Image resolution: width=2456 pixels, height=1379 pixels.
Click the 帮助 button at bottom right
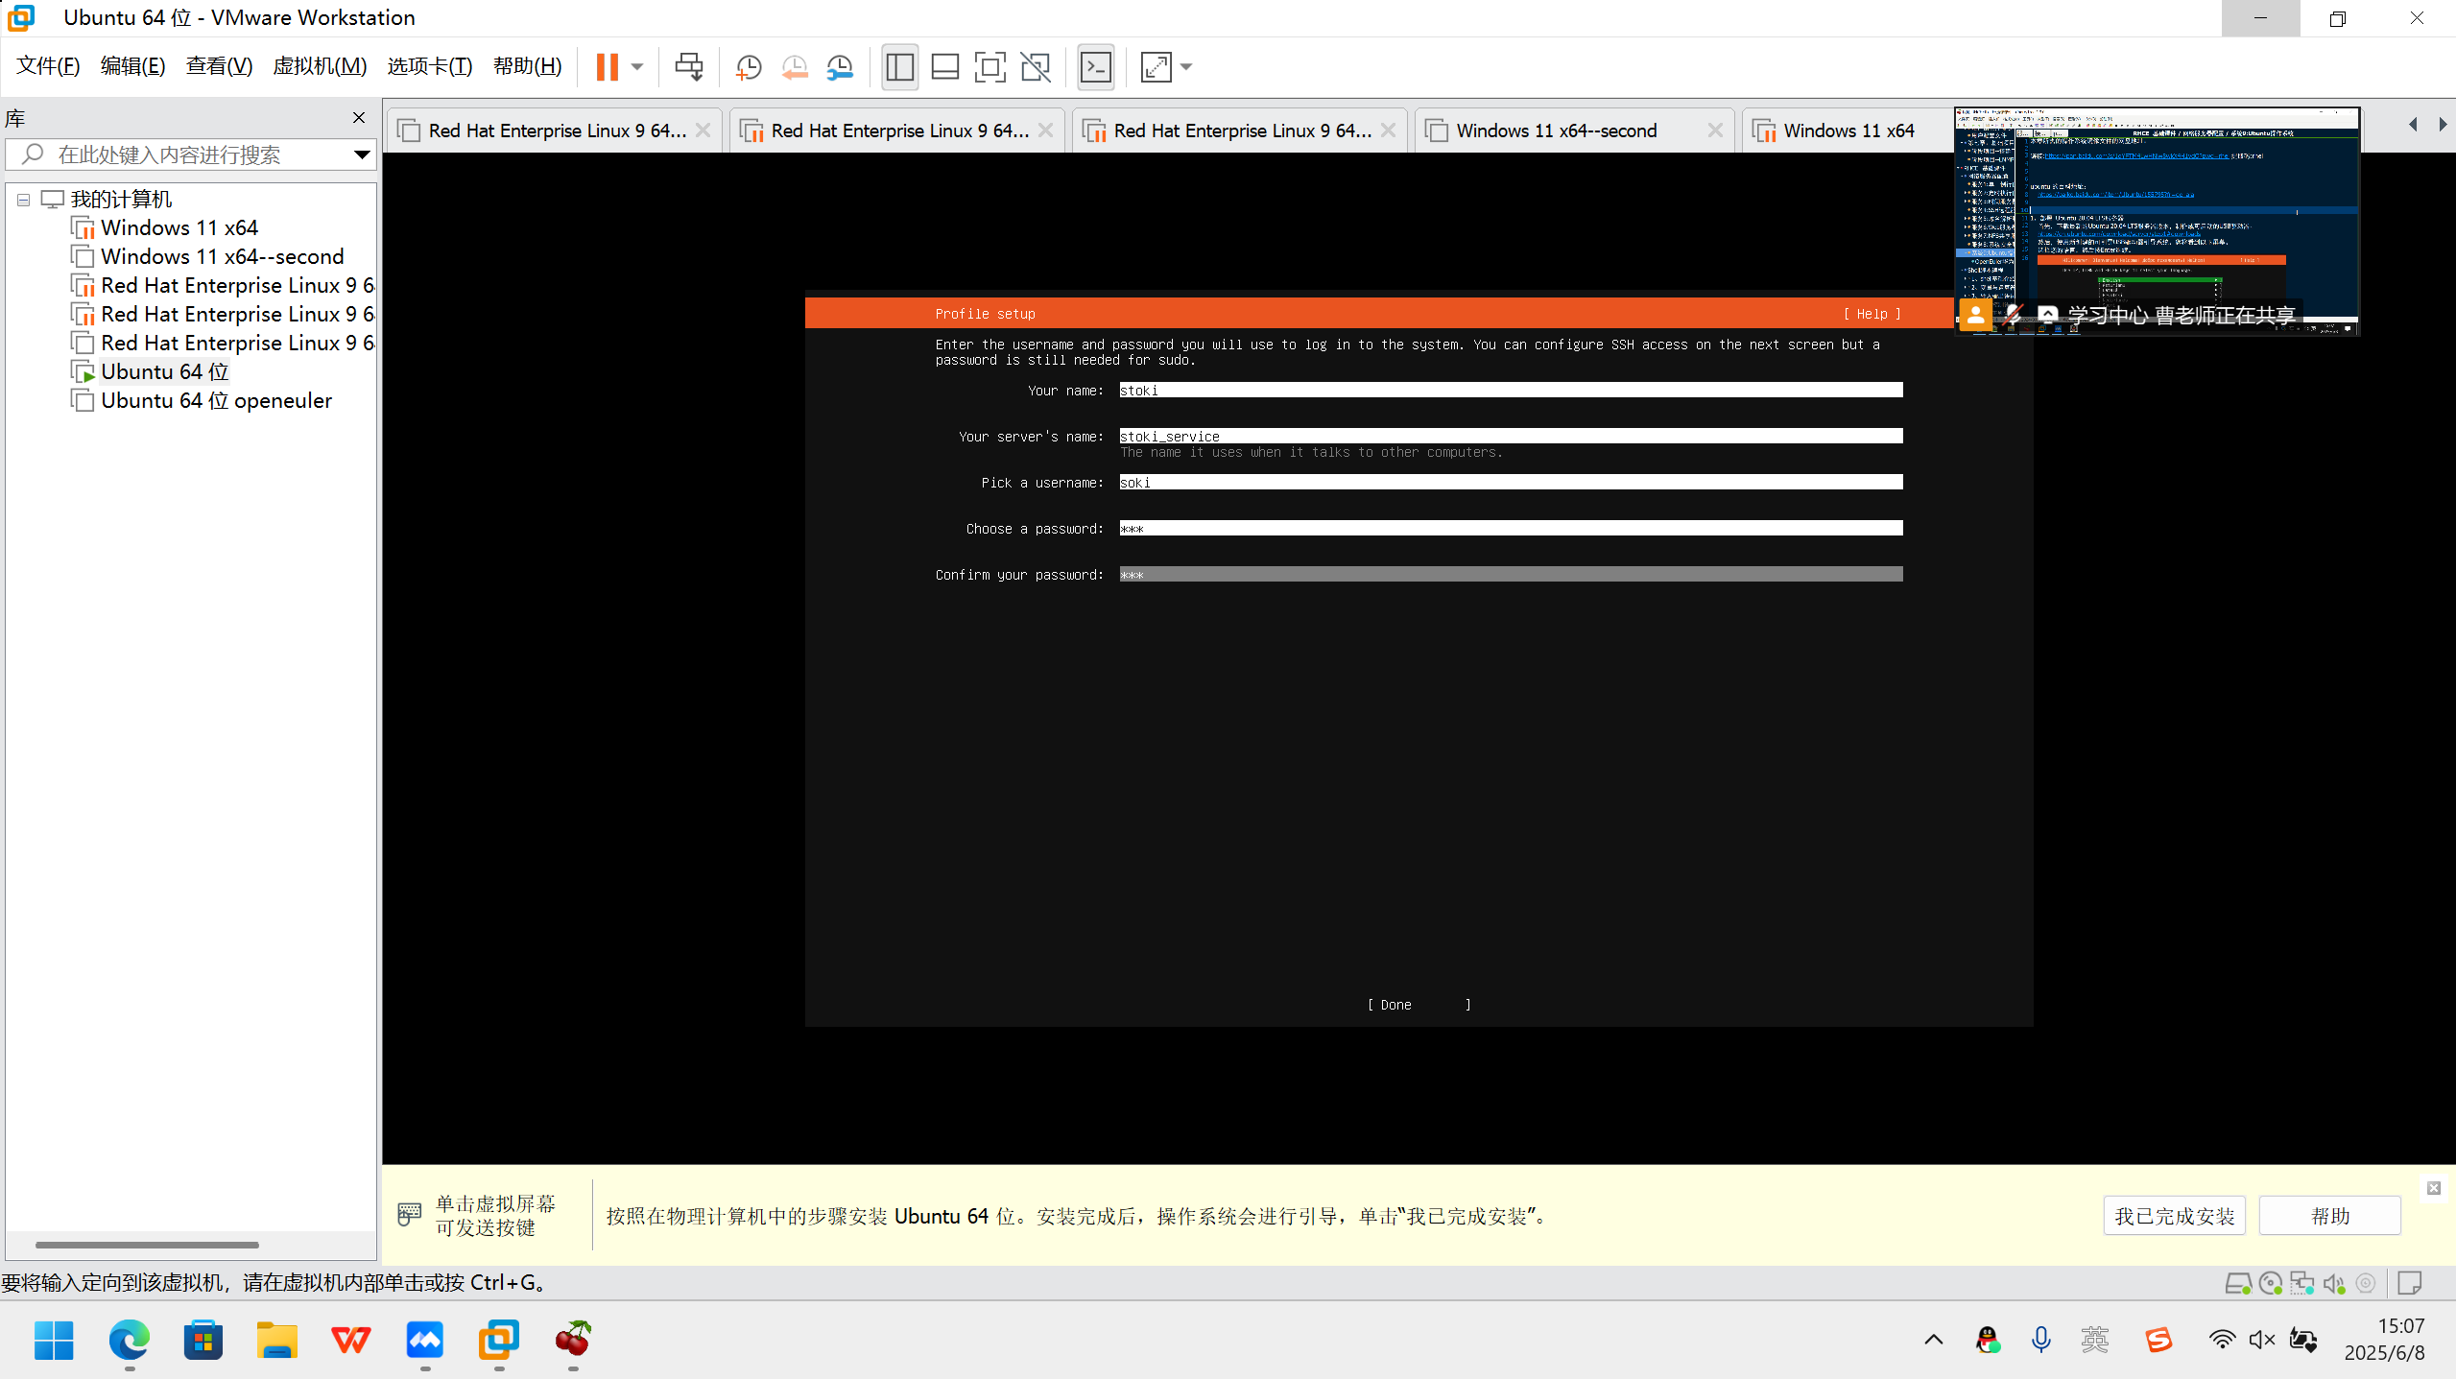[2329, 1215]
